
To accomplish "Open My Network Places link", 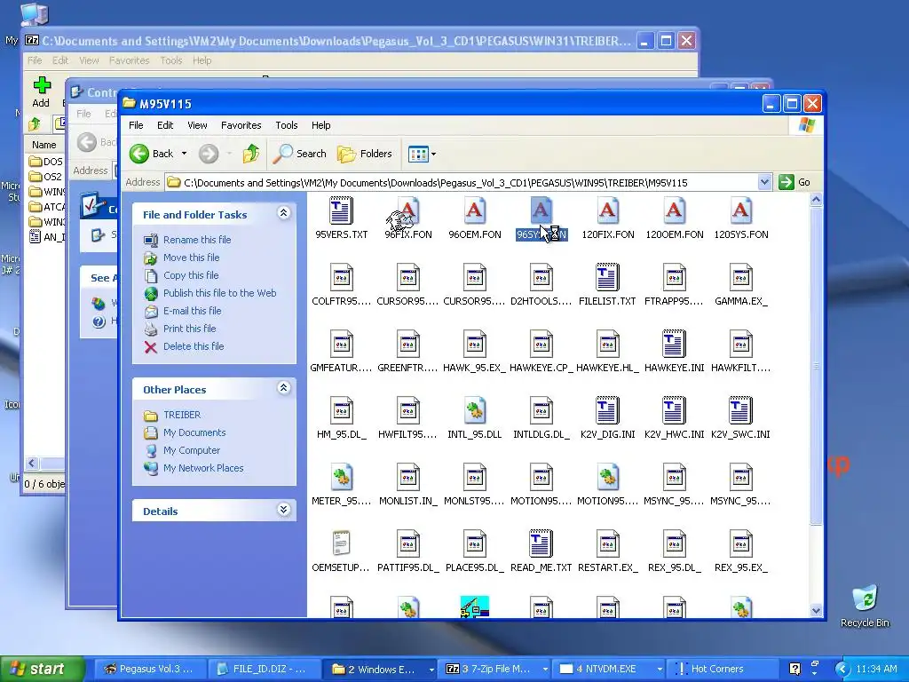I will (x=203, y=468).
